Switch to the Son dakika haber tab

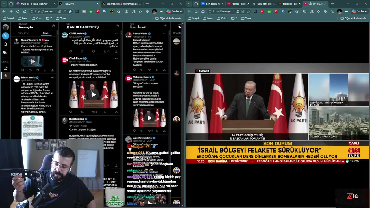point(213,4)
